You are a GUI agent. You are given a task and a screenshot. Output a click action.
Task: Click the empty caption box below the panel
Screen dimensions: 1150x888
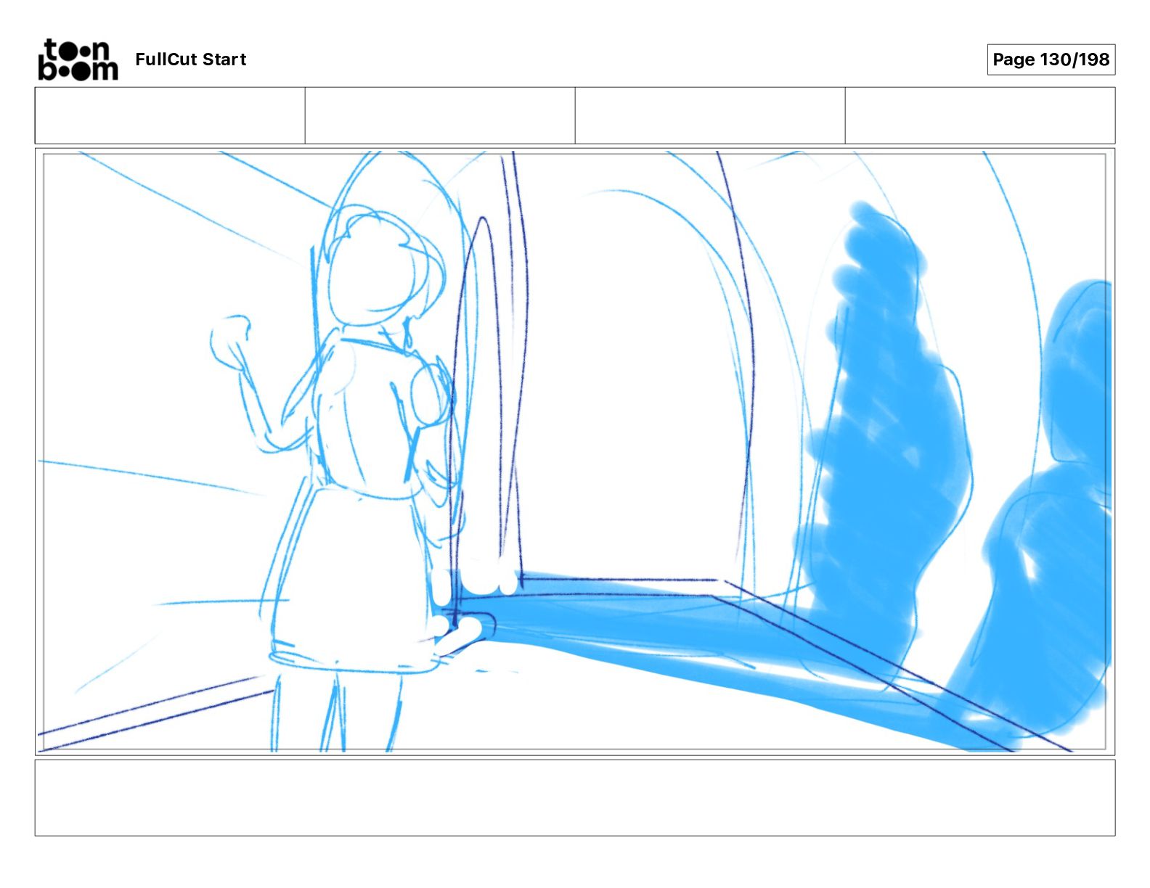(574, 797)
